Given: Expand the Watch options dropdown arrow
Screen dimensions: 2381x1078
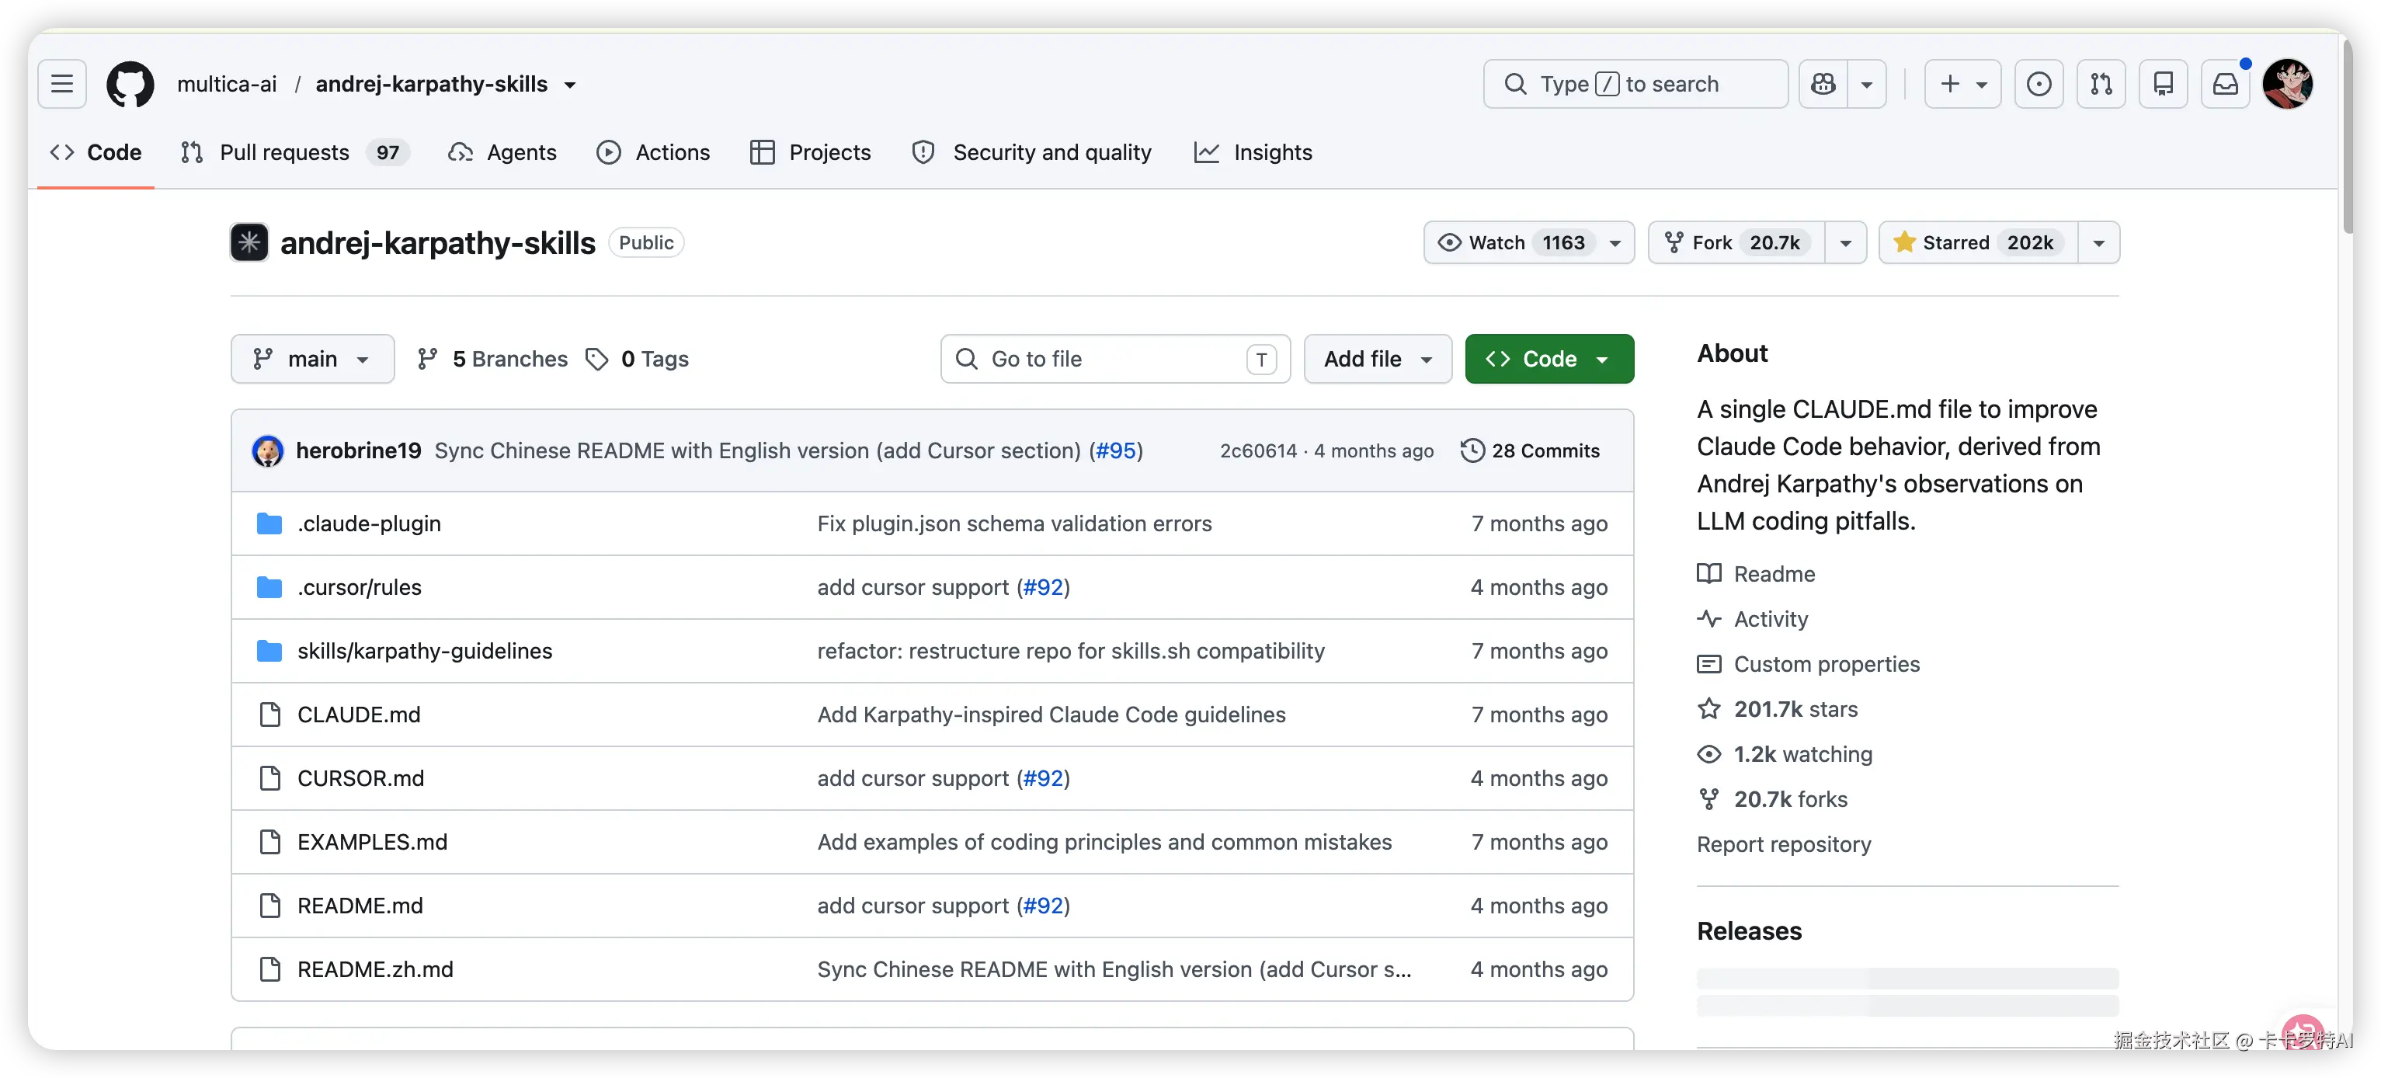Looking at the screenshot, I should click(1615, 242).
